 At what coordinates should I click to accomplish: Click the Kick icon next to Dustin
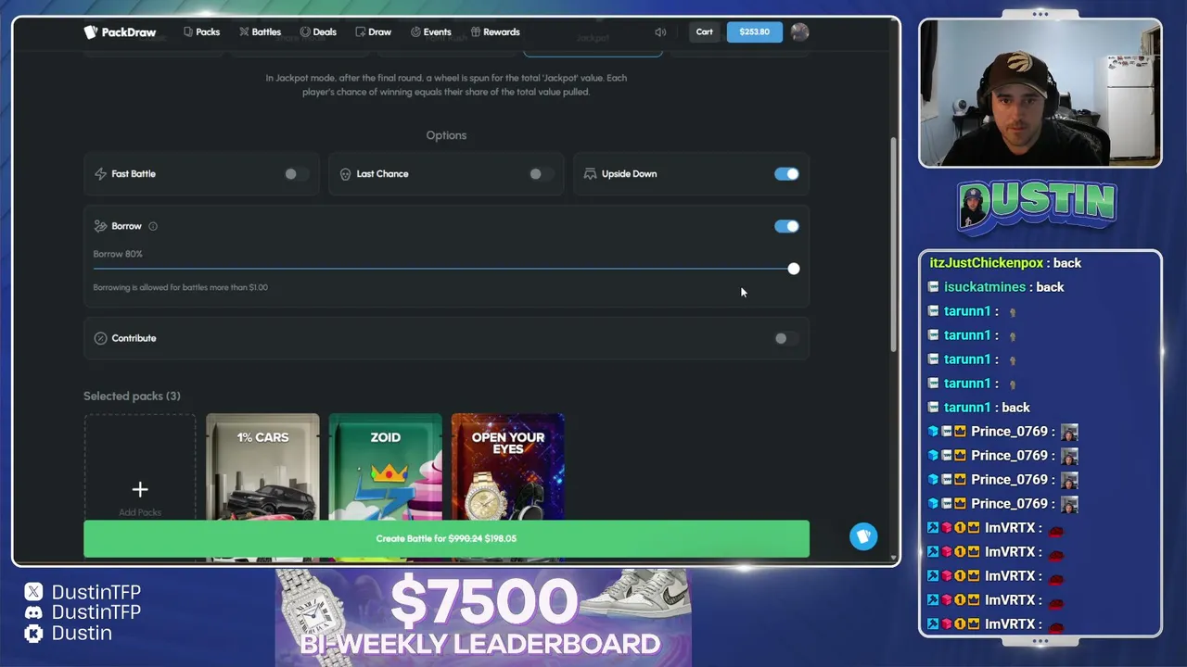[x=33, y=634]
